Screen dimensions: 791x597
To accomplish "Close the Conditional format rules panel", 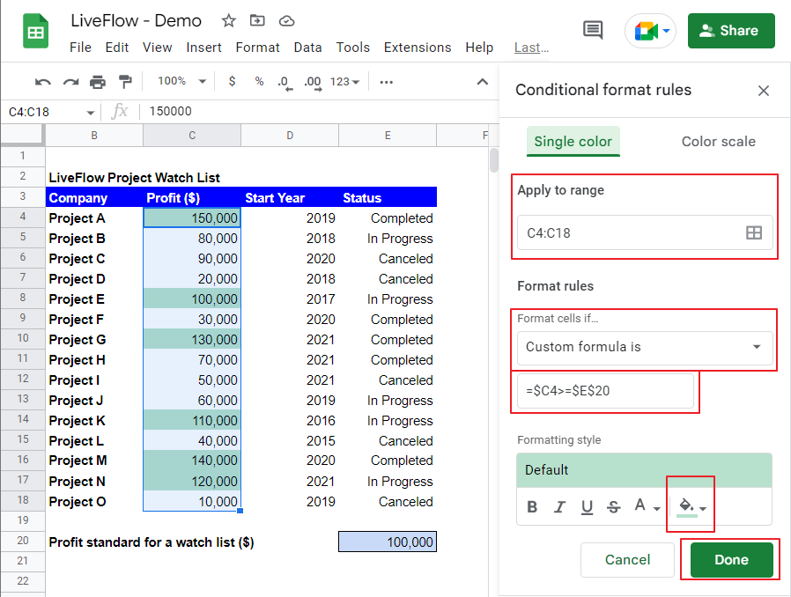I will (764, 91).
